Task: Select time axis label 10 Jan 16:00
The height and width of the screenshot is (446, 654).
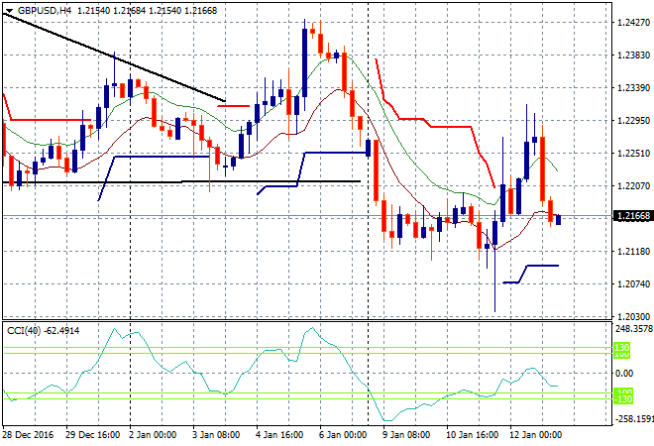Action: tap(472, 435)
